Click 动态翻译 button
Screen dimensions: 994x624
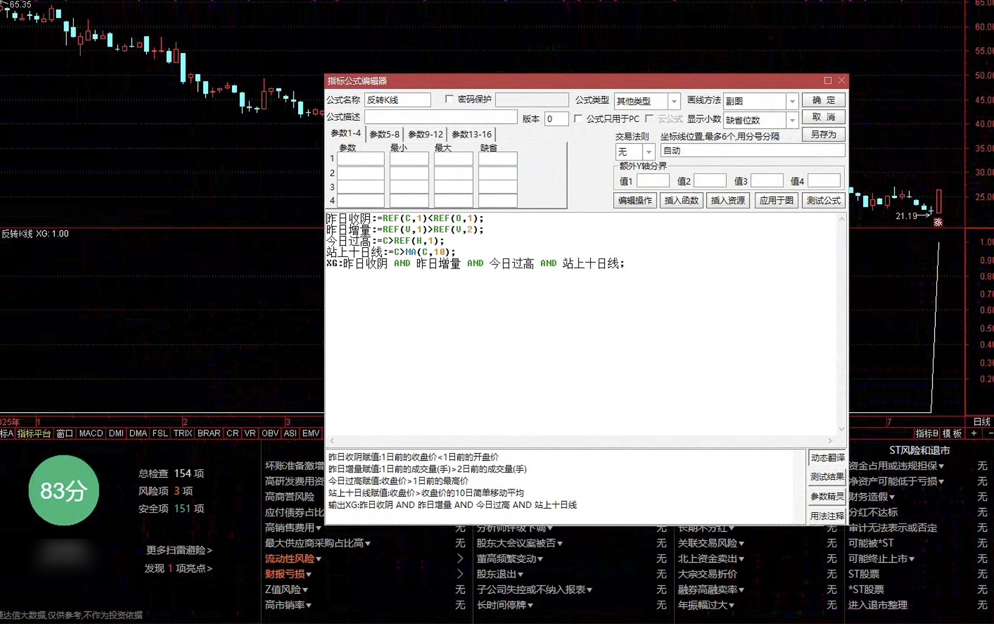click(827, 457)
